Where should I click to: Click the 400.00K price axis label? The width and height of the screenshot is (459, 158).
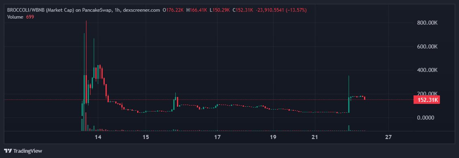[x=427, y=70]
